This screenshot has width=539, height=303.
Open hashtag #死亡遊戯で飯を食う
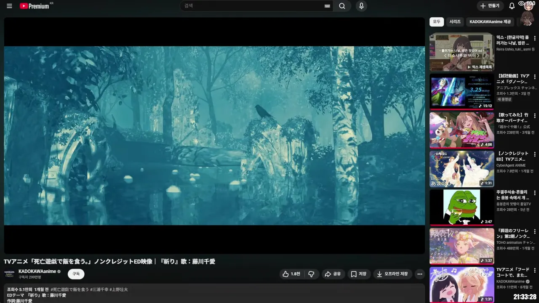coord(70,290)
